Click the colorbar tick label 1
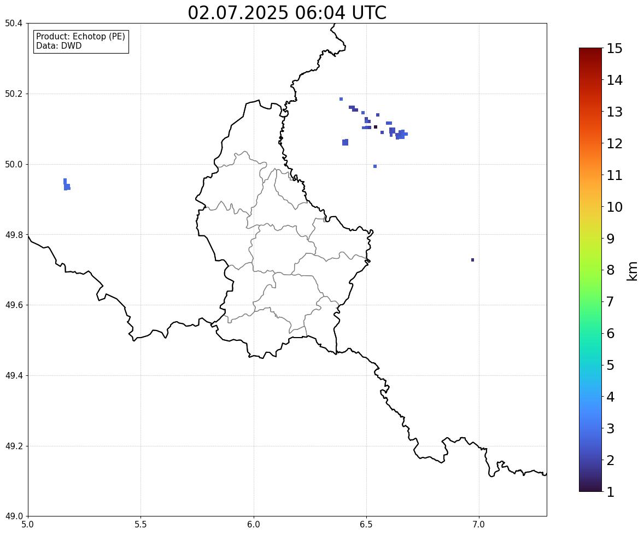 coord(611,492)
